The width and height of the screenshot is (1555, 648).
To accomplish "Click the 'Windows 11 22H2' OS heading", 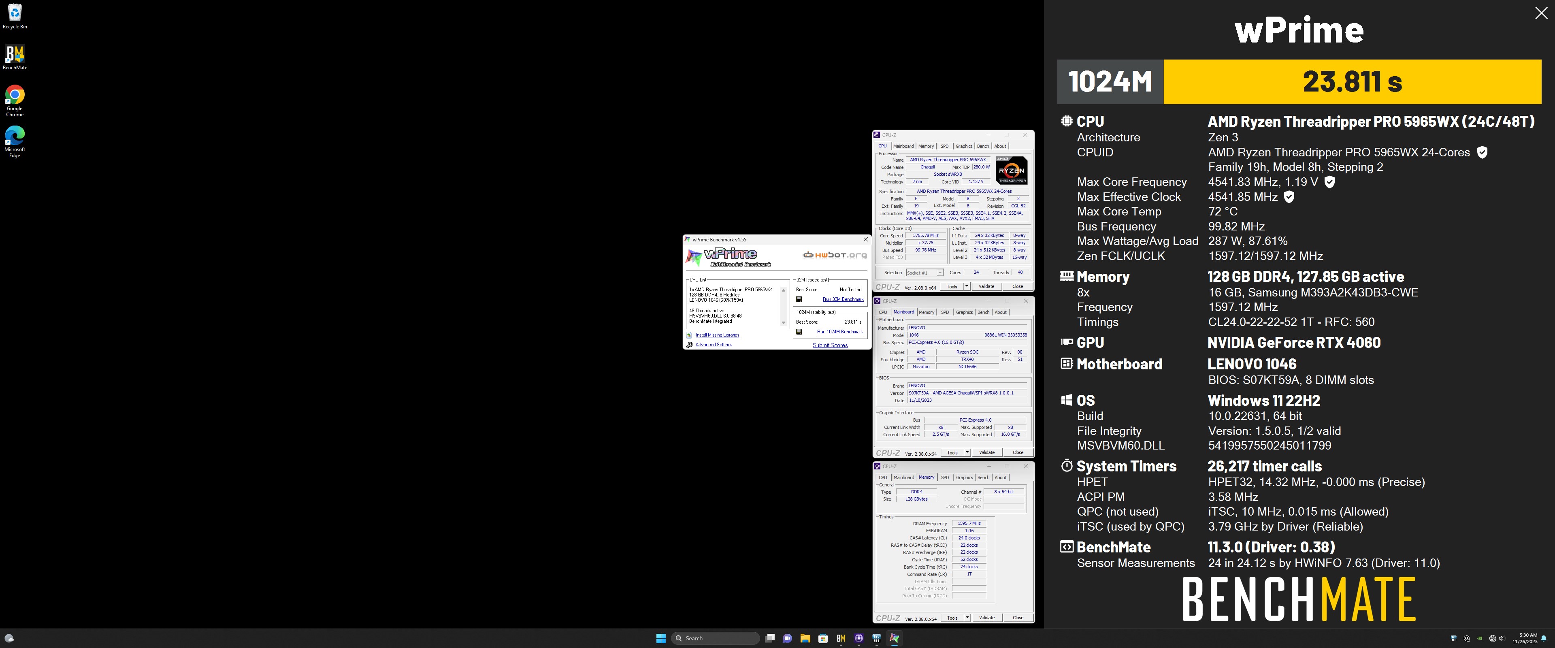I will tap(1263, 401).
